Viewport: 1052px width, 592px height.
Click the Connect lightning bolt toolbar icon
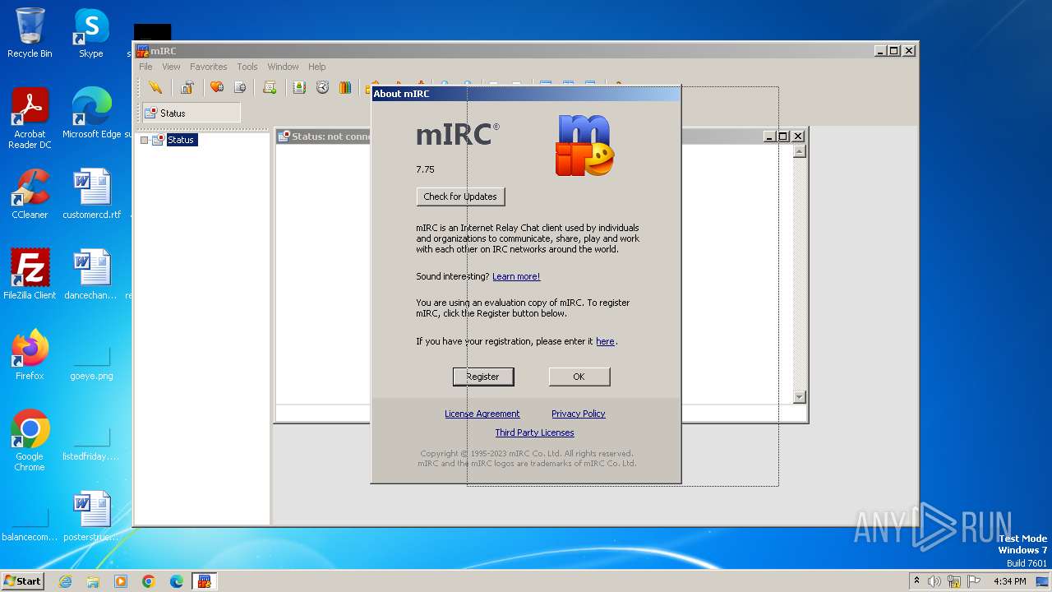coord(155,87)
